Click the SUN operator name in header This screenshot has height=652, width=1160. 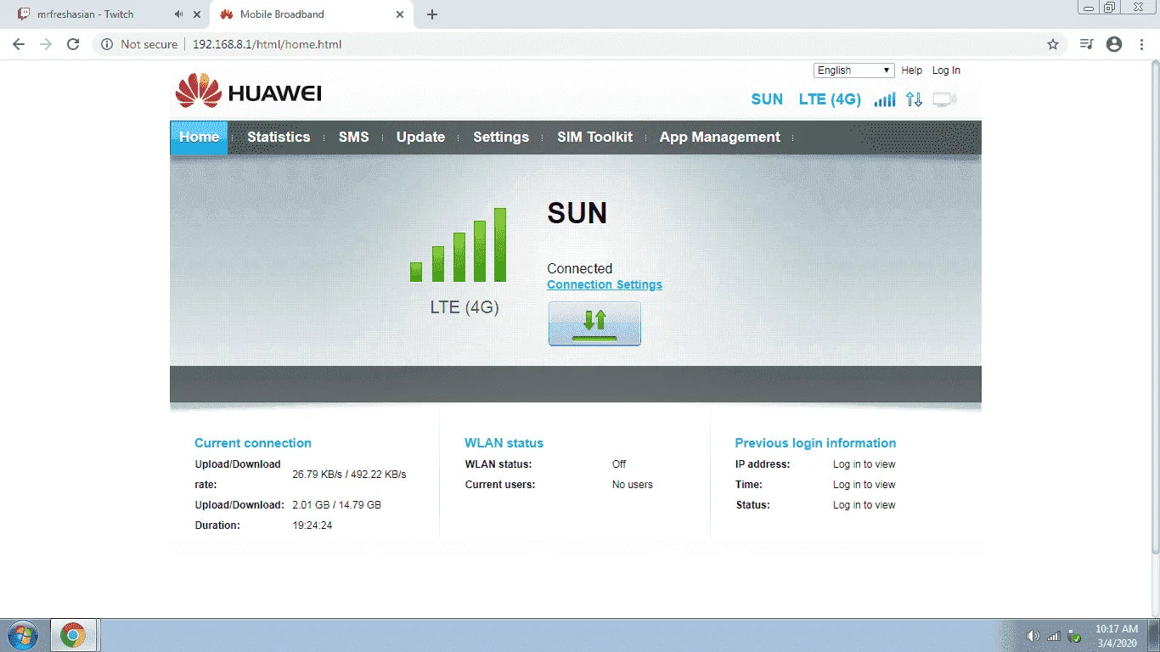point(767,99)
